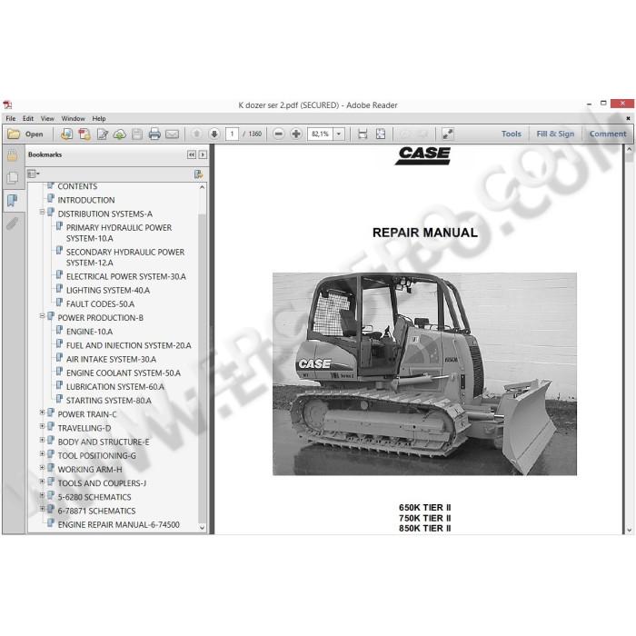Click the security lock panel icon
Image resolution: width=636 pixels, height=636 pixels.
pos(12,155)
